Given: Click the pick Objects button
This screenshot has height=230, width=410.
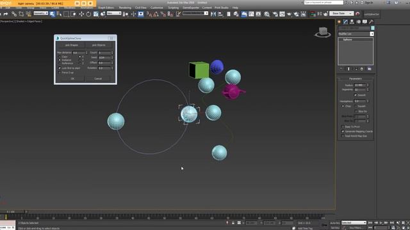Looking at the screenshot, I should [99, 45].
